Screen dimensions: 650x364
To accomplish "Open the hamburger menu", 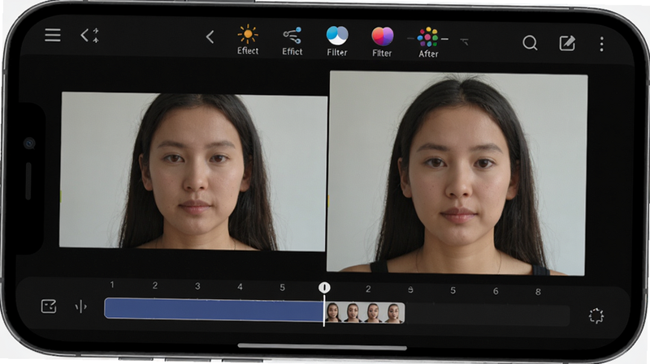I will [53, 35].
